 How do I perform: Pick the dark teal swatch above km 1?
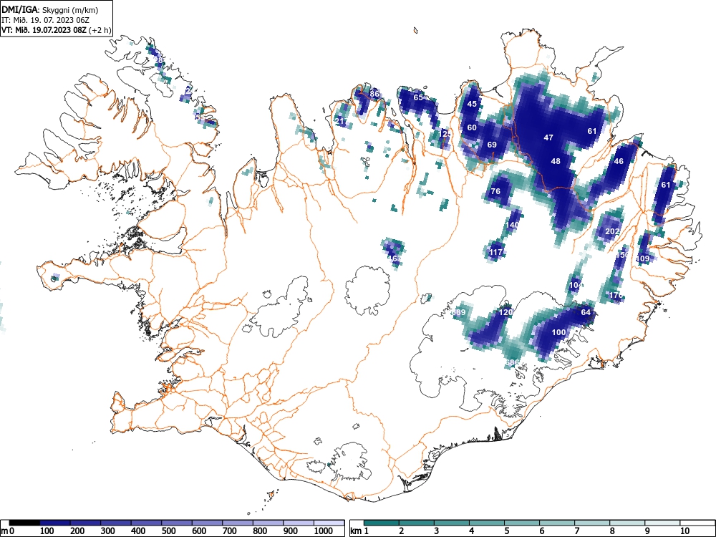[x=382, y=523]
